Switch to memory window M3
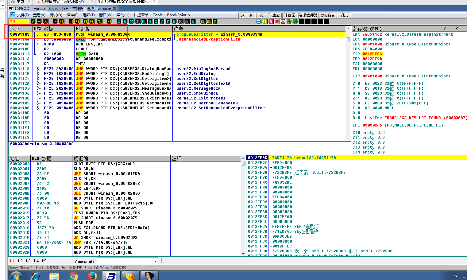467x280 pixels. pyautogui.click(x=28, y=261)
